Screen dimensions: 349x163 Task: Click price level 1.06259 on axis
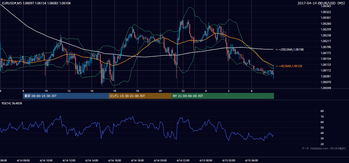click(326, 29)
